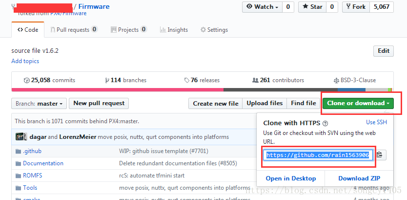
Task: Click the Upload files button
Action: point(265,104)
